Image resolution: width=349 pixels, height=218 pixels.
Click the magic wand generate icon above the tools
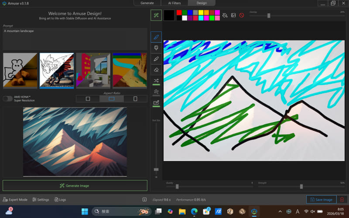156,15
